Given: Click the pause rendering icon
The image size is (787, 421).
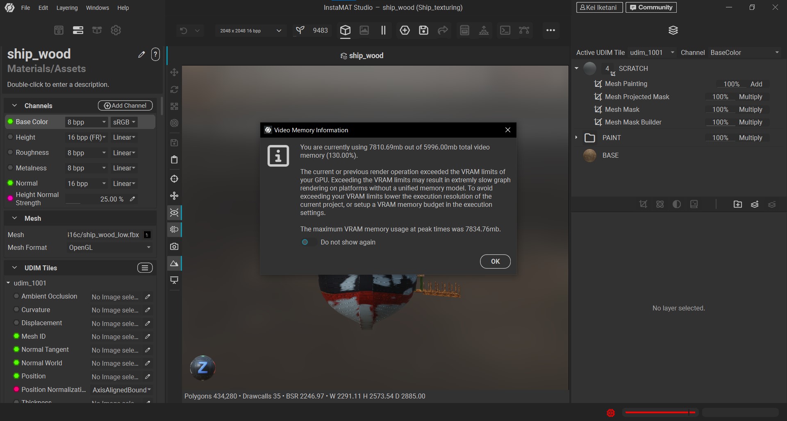Looking at the screenshot, I should 383,30.
